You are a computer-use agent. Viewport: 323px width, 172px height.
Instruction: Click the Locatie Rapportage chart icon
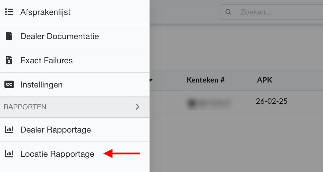[9, 154]
